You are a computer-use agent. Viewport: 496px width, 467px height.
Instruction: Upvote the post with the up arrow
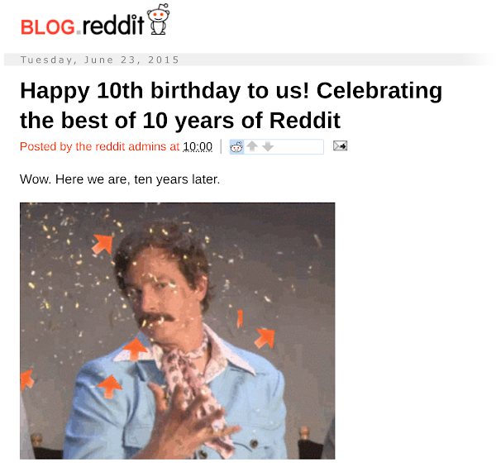point(252,146)
